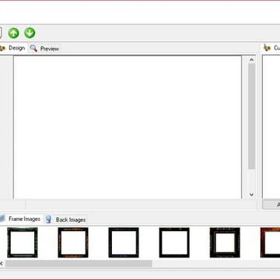Click the magnifier icon on the Preview tab

tap(33, 48)
